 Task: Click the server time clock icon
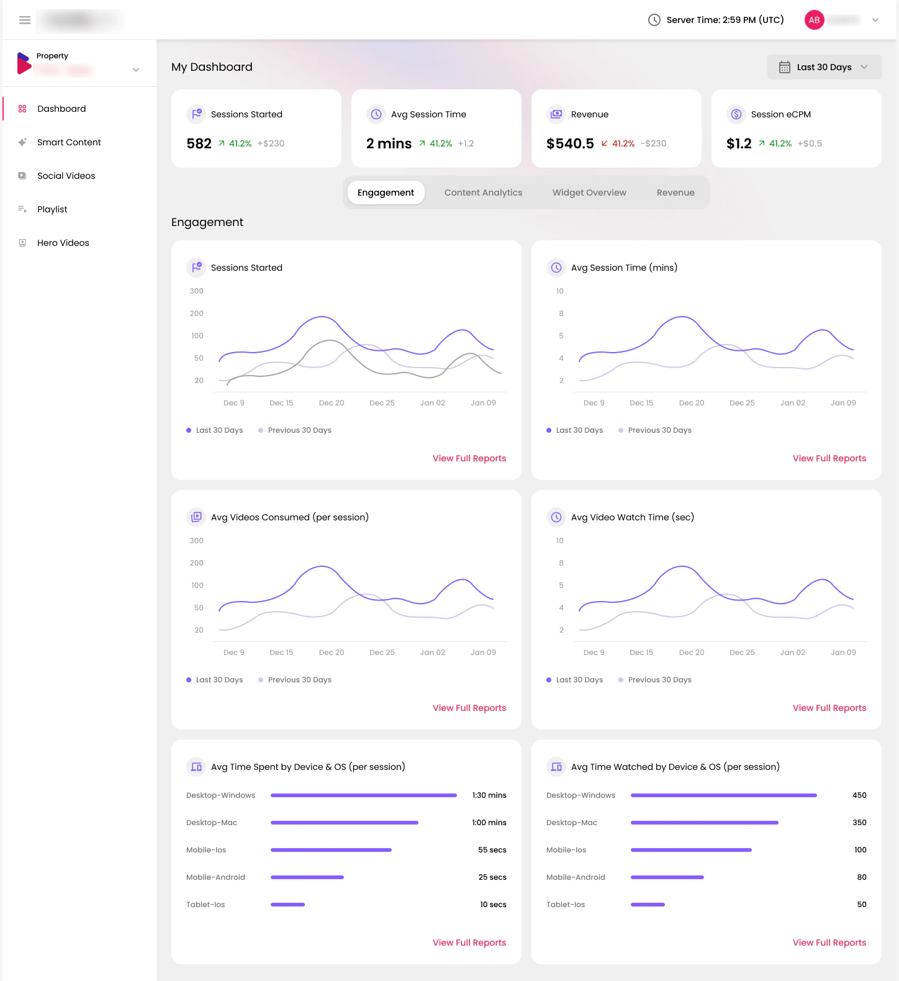tap(654, 20)
